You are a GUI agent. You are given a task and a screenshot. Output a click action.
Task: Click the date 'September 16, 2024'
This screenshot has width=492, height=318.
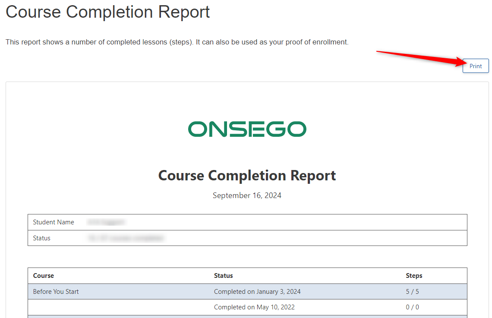247,195
